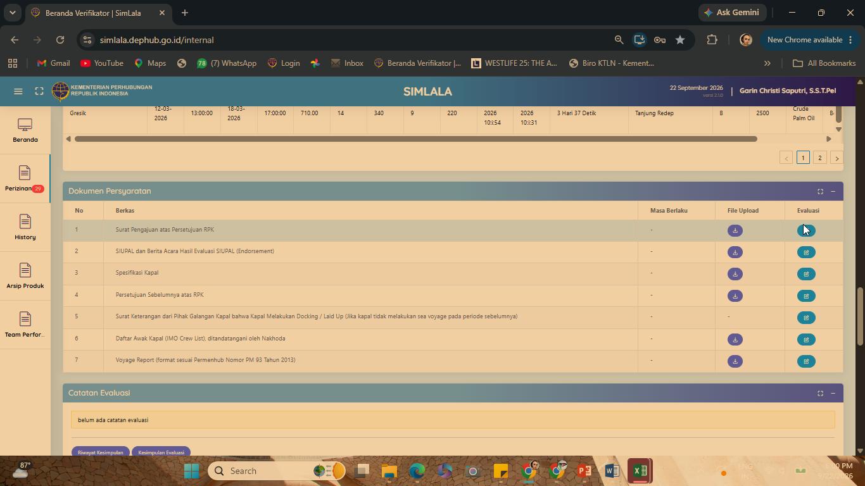Collapse the Dokumen Persyaratan panel
The height and width of the screenshot is (486, 865).
coord(833,191)
